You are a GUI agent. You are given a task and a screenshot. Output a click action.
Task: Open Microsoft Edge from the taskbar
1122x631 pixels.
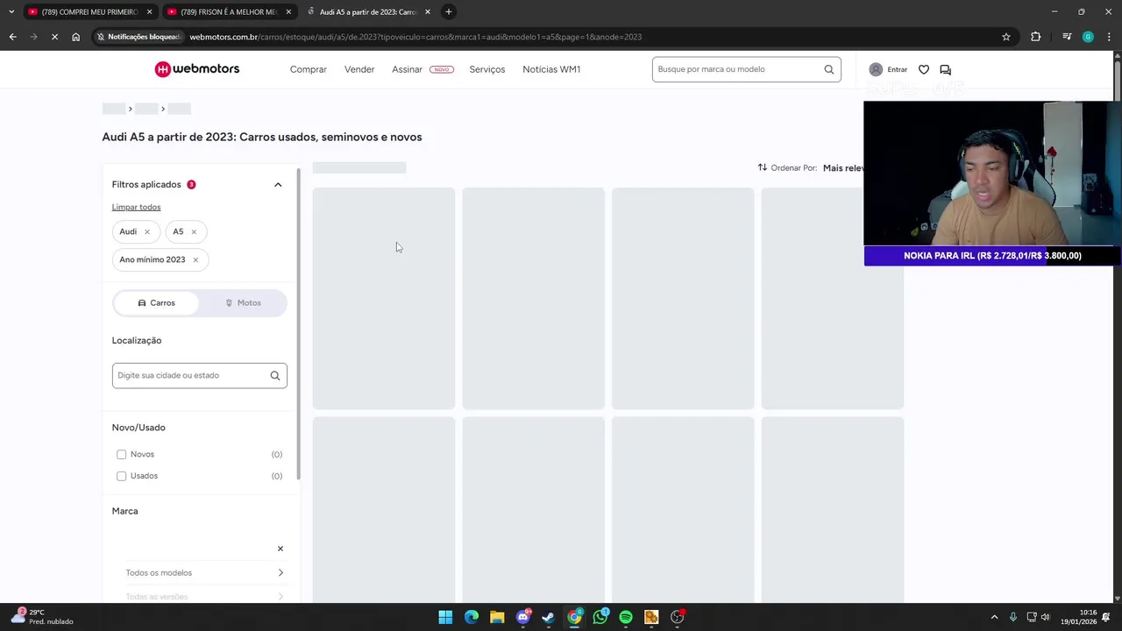[x=472, y=617]
